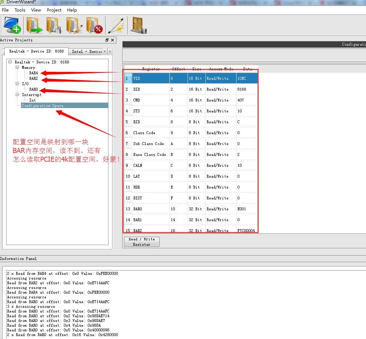Collapse the I/O tree node

[17, 83]
